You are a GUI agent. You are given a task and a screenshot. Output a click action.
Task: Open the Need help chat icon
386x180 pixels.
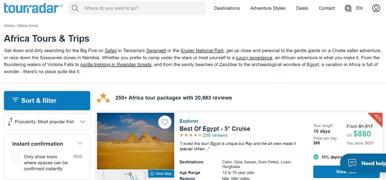(x=352, y=163)
